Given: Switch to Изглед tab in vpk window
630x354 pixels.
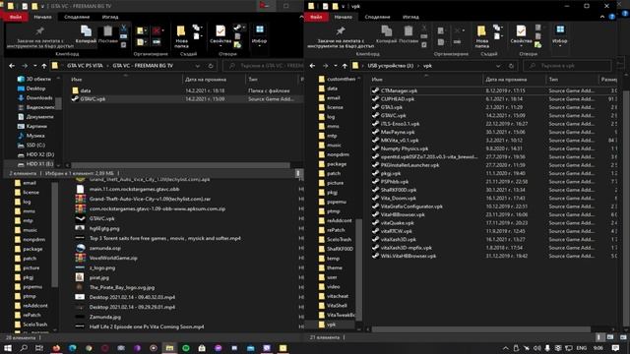Looking at the screenshot, I should 410,17.
